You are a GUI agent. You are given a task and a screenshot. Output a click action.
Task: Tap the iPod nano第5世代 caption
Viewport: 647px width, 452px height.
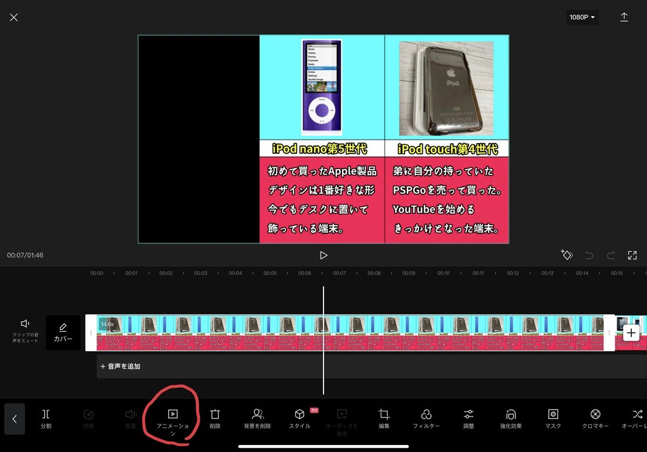coord(320,149)
